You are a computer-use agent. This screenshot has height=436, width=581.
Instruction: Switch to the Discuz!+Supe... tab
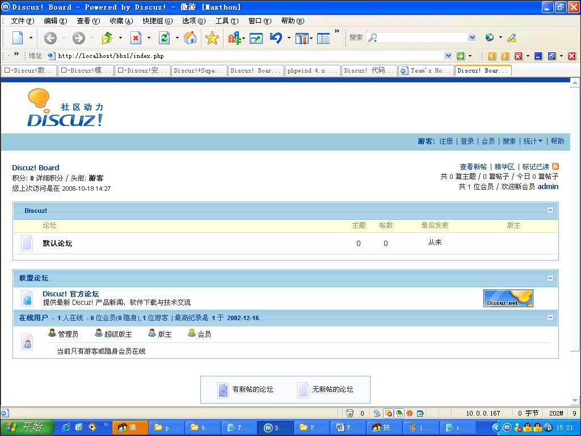pyautogui.click(x=199, y=70)
